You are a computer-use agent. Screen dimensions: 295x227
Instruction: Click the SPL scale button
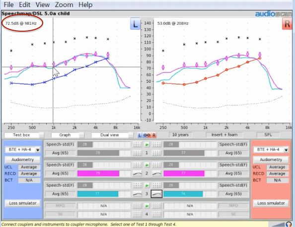pos(268,135)
